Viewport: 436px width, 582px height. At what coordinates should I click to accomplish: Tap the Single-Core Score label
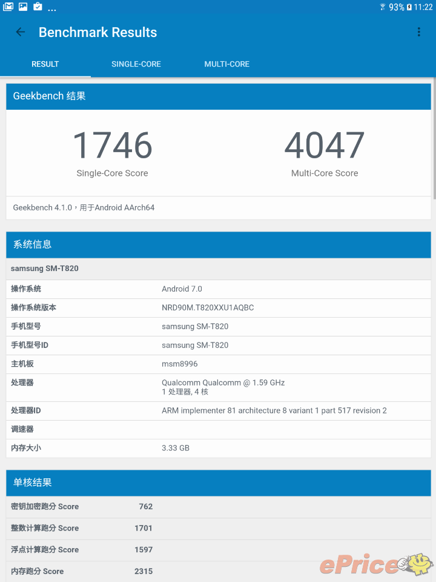pyautogui.click(x=113, y=173)
